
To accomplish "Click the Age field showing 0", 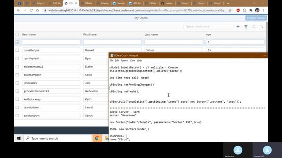I will [235, 42].
